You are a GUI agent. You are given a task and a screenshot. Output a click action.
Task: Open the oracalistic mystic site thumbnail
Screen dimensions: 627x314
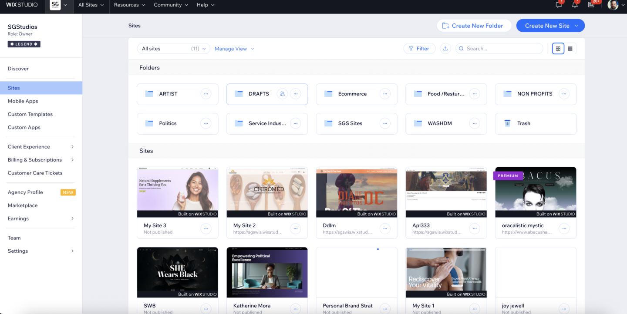pyautogui.click(x=535, y=192)
